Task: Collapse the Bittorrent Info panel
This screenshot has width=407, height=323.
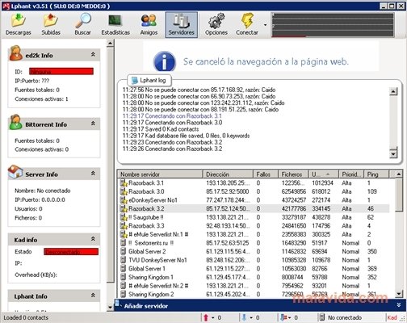Action: click(93, 124)
